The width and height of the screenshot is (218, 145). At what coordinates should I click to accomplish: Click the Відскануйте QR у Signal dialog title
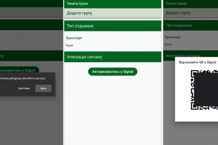click(198, 62)
